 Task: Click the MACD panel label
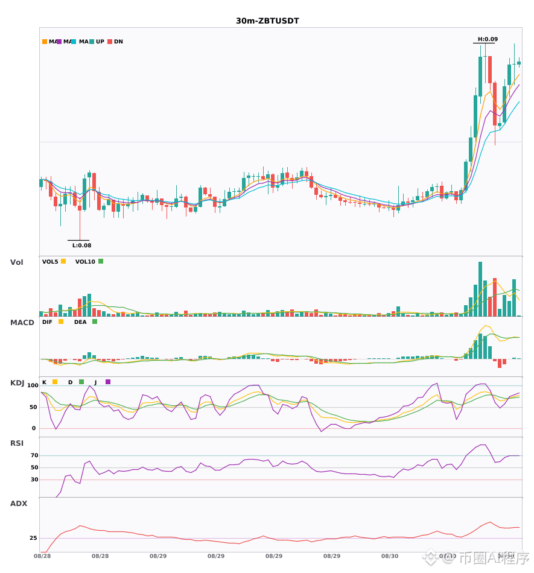pyautogui.click(x=22, y=323)
